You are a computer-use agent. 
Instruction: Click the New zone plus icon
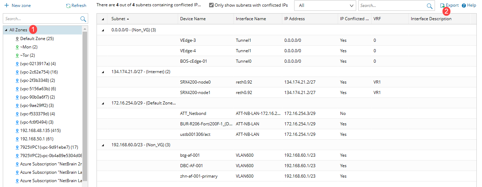[x=7, y=6]
